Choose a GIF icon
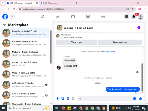 [x=73, y=99]
